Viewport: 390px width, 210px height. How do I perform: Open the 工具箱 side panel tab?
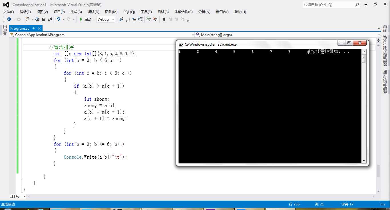pos(5,30)
